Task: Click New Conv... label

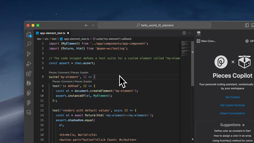Action: pyautogui.click(x=208, y=41)
